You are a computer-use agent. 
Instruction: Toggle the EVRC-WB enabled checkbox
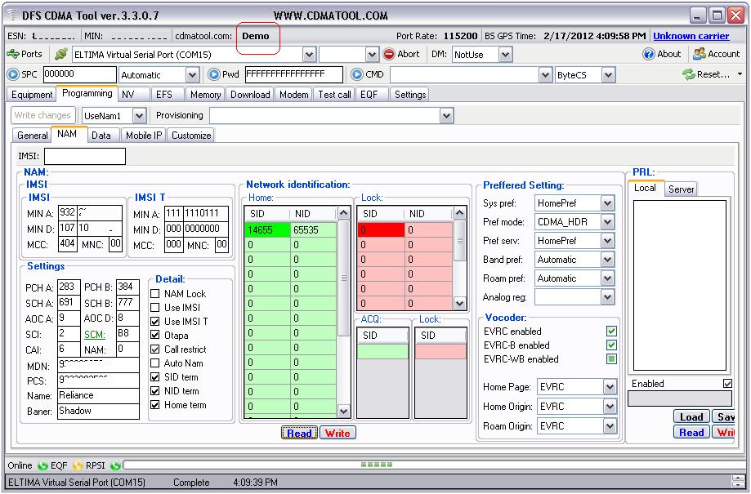[x=611, y=359]
